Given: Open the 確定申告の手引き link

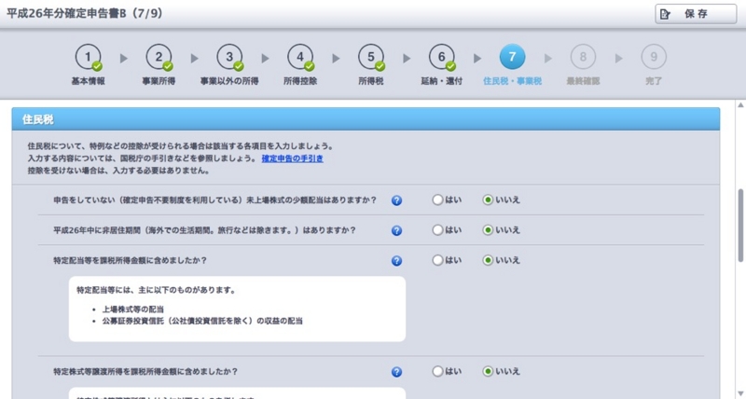Looking at the screenshot, I should [x=292, y=158].
